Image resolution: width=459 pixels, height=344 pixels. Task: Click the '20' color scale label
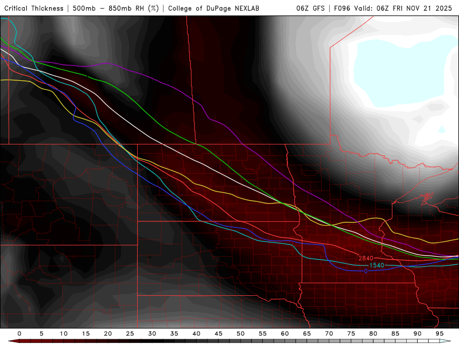[x=108, y=334]
